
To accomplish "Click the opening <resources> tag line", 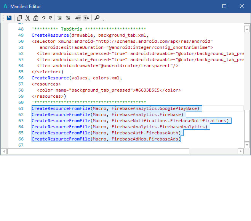I will (46, 84).
